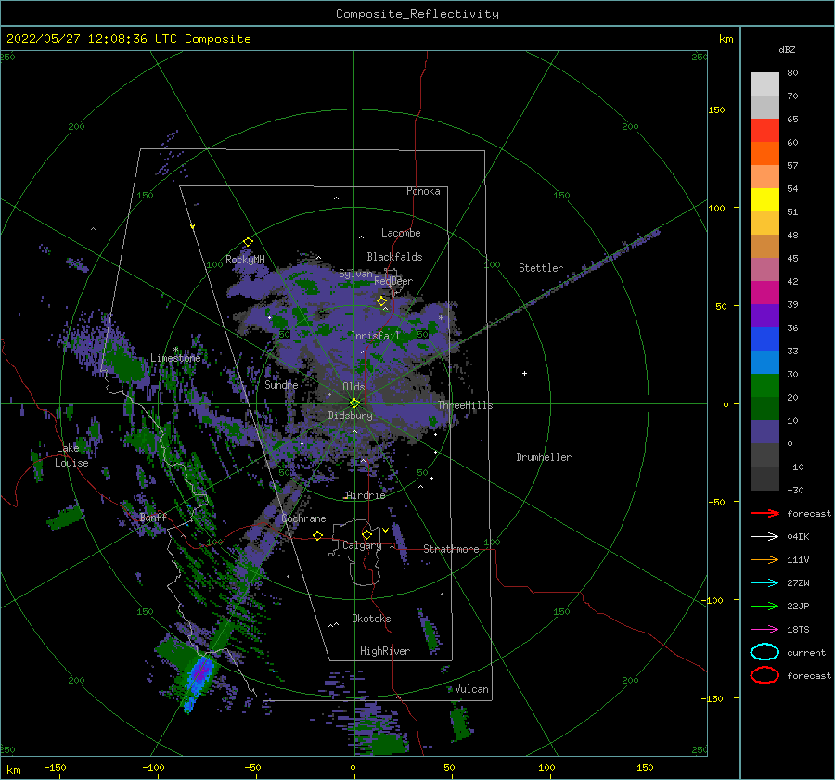The image size is (835, 780).
Task: Click the Sundre city label
Action: [x=281, y=384]
